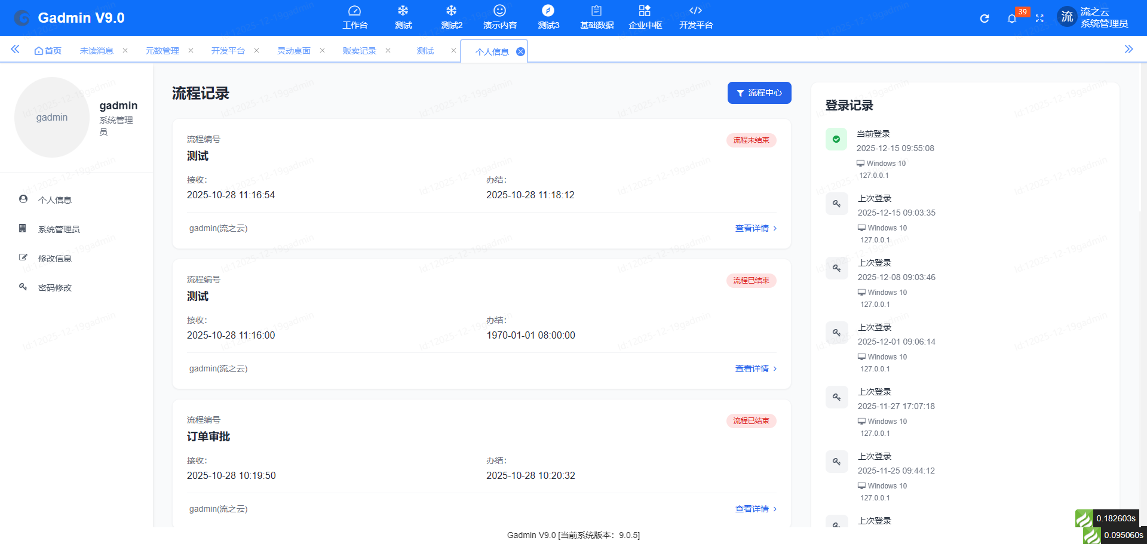This screenshot has width=1147, height=544.
Task: Click the 流程中心 button
Action: (759, 93)
